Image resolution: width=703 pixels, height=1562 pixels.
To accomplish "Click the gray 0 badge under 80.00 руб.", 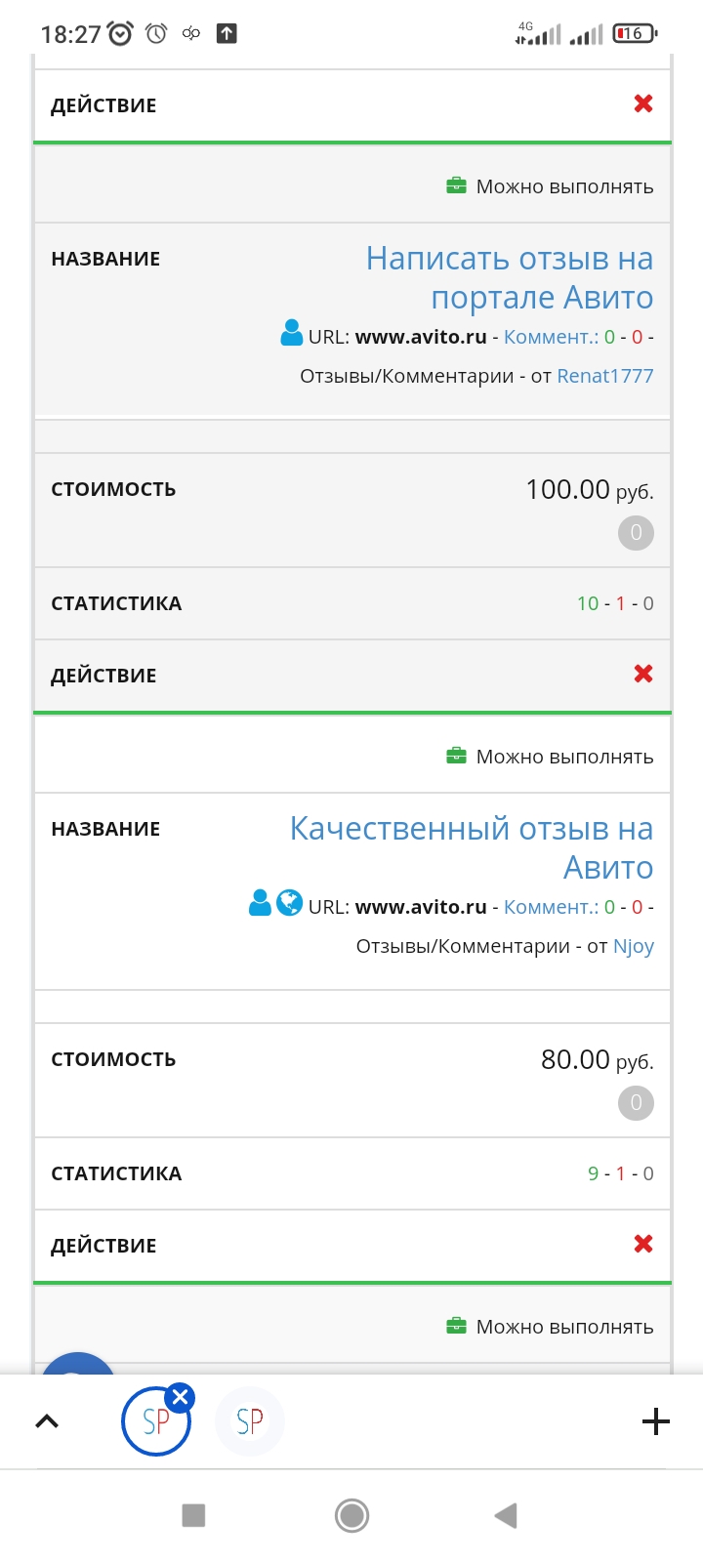I will click(636, 1103).
